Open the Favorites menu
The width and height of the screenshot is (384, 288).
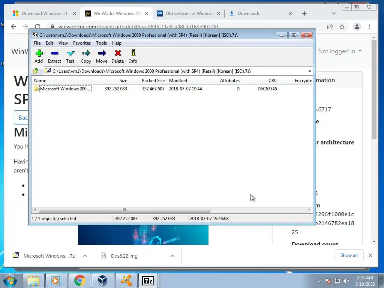tap(82, 43)
